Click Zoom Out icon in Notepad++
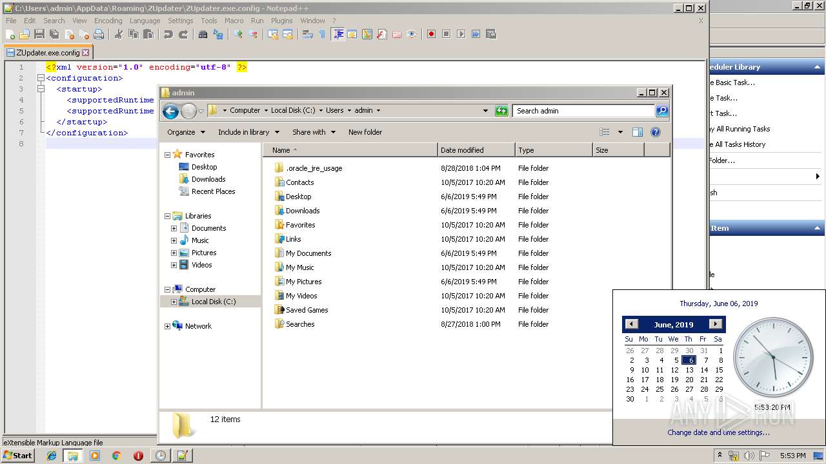Image resolution: width=826 pixels, height=464 pixels. point(254,34)
